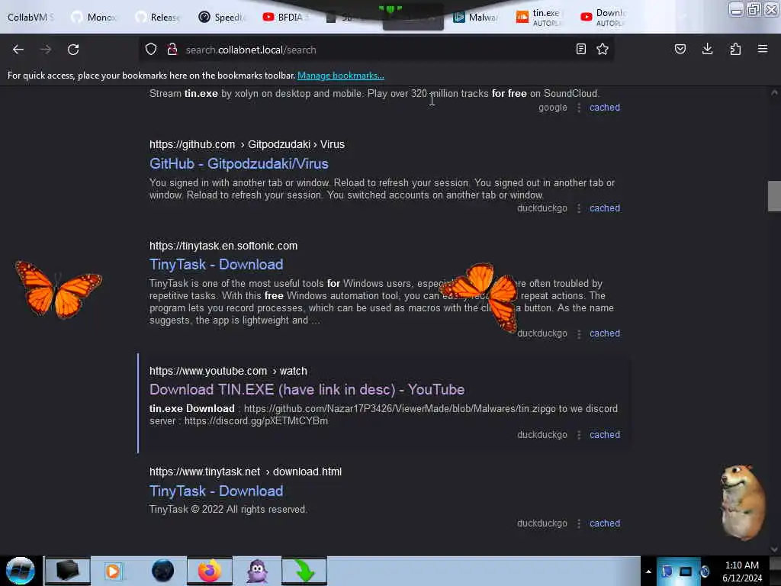781x586 pixels.
Task: Reload the current search page
Action: 73,50
